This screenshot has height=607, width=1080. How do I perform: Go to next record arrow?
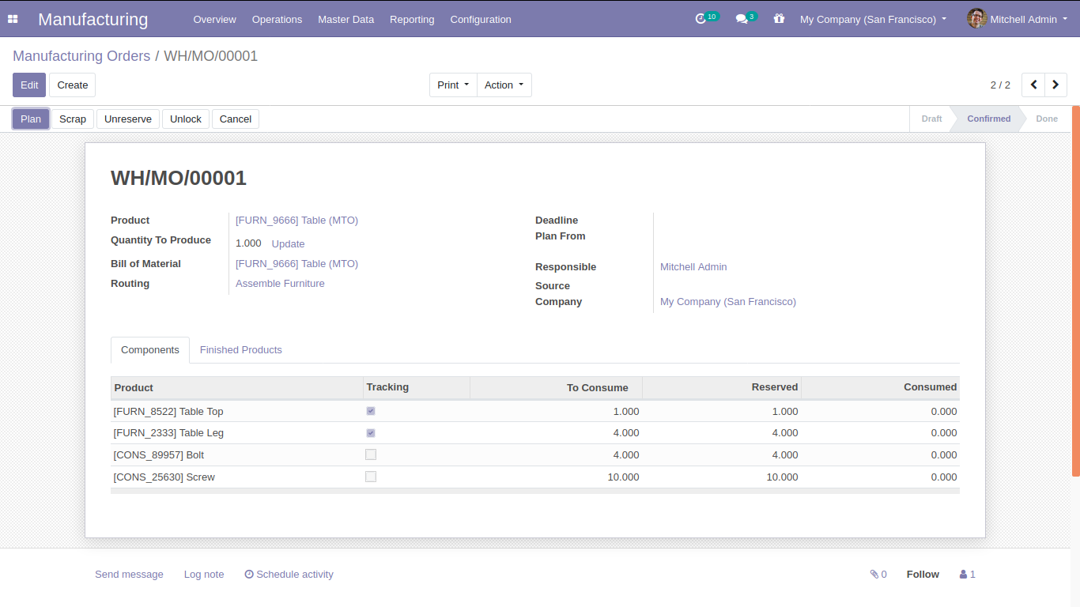(x=1055, y=85)
